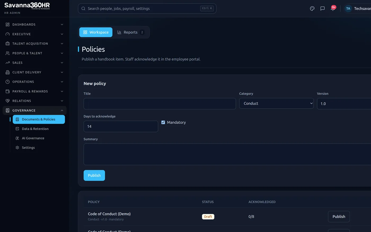
Task: Switch to the Reports tab
Action: click(x=131, y=32)
